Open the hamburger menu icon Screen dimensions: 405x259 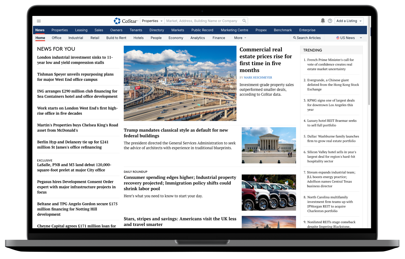(39, 21)
